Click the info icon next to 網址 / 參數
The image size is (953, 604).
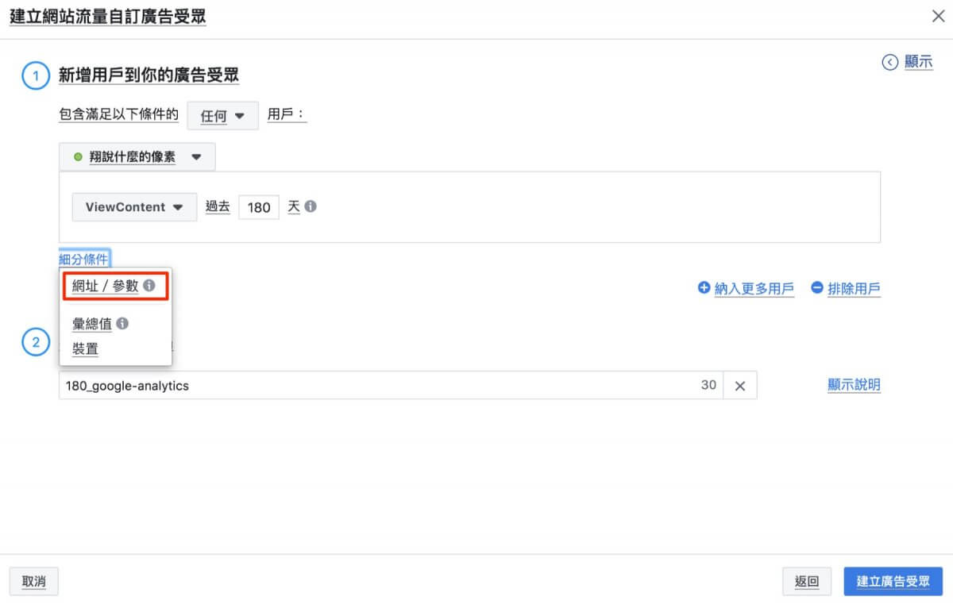pos(149,287)
